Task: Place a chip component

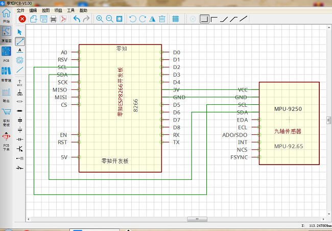Action: pyautogui.click(x=20, y=60)
